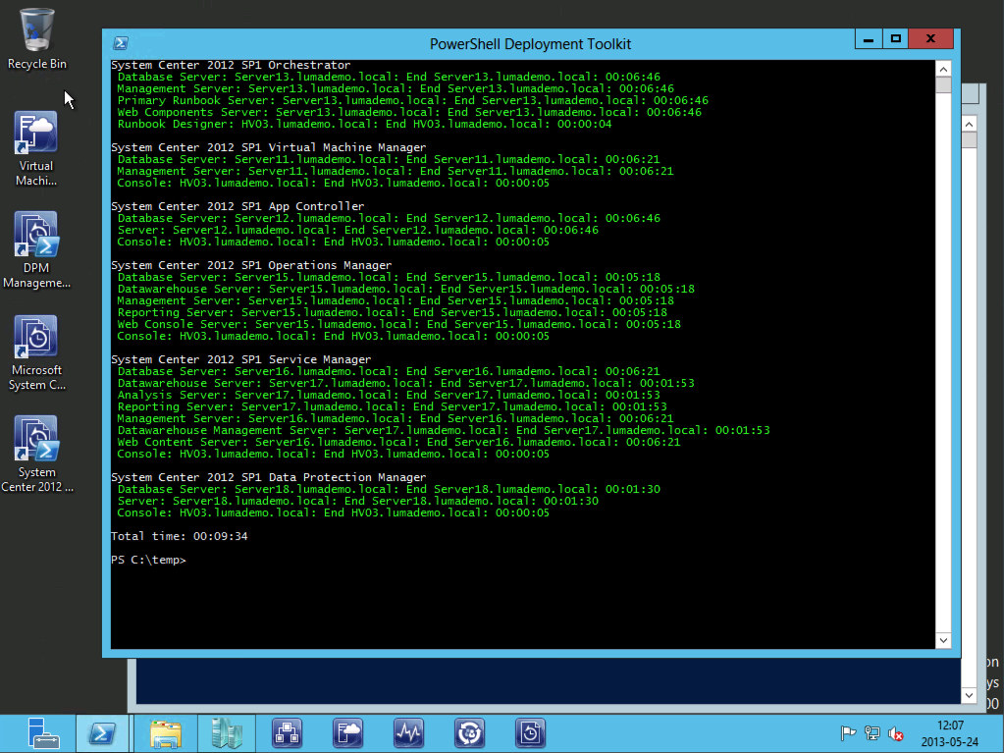The image size is (1004, 753).
Task: Click the 'Server: Server12.lumademo.local' line
Action: pos(358,230)
